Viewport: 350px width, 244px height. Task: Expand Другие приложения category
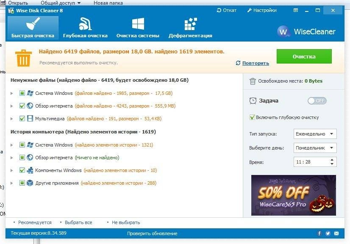[12, 183]
